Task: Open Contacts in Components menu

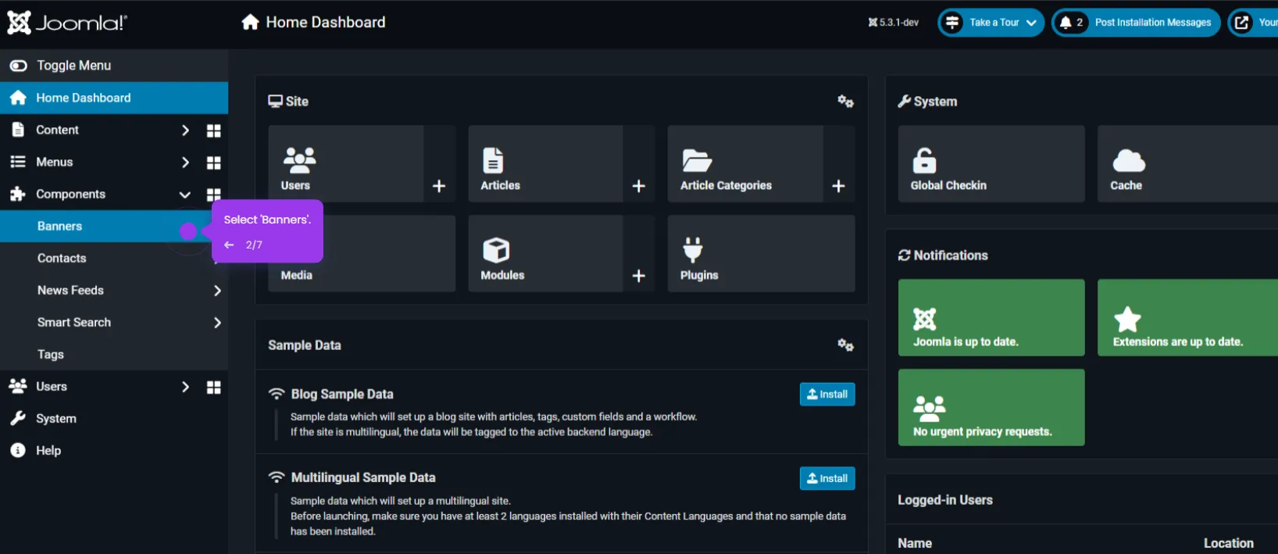Action: (x=62, y=259)
